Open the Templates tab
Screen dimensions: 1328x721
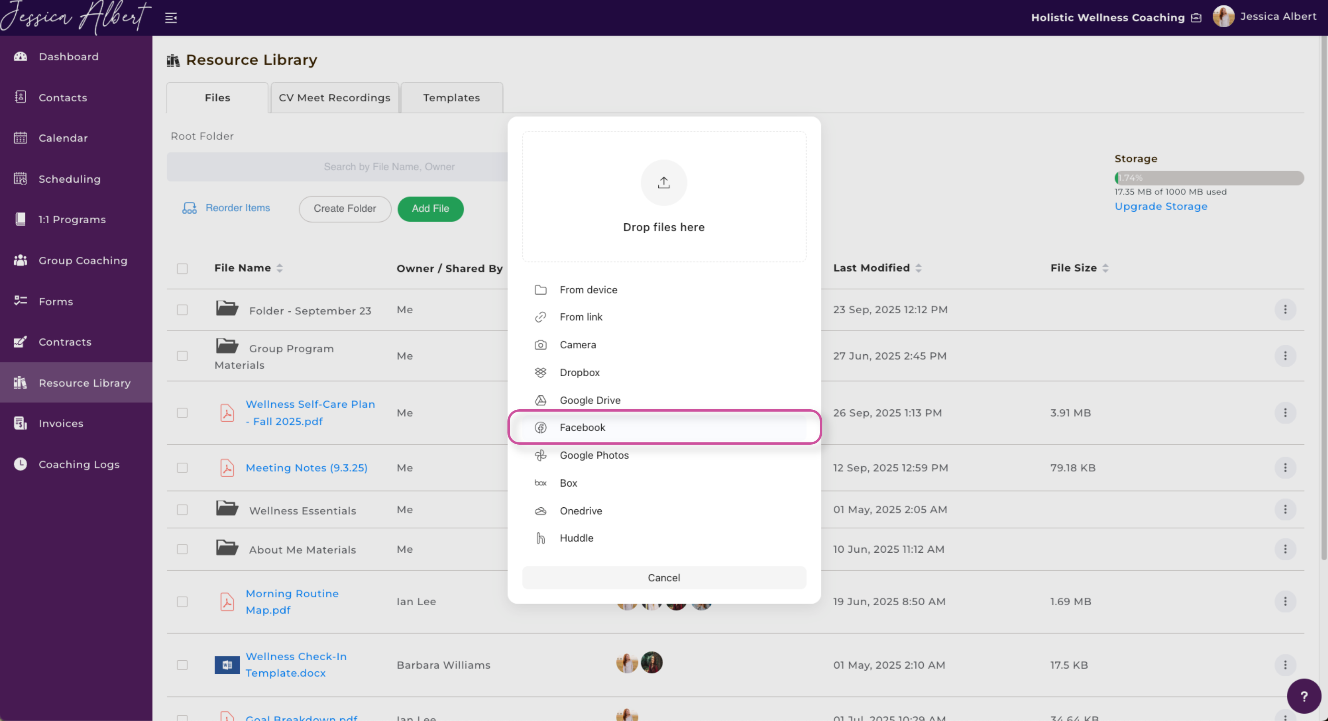[451, 98]
